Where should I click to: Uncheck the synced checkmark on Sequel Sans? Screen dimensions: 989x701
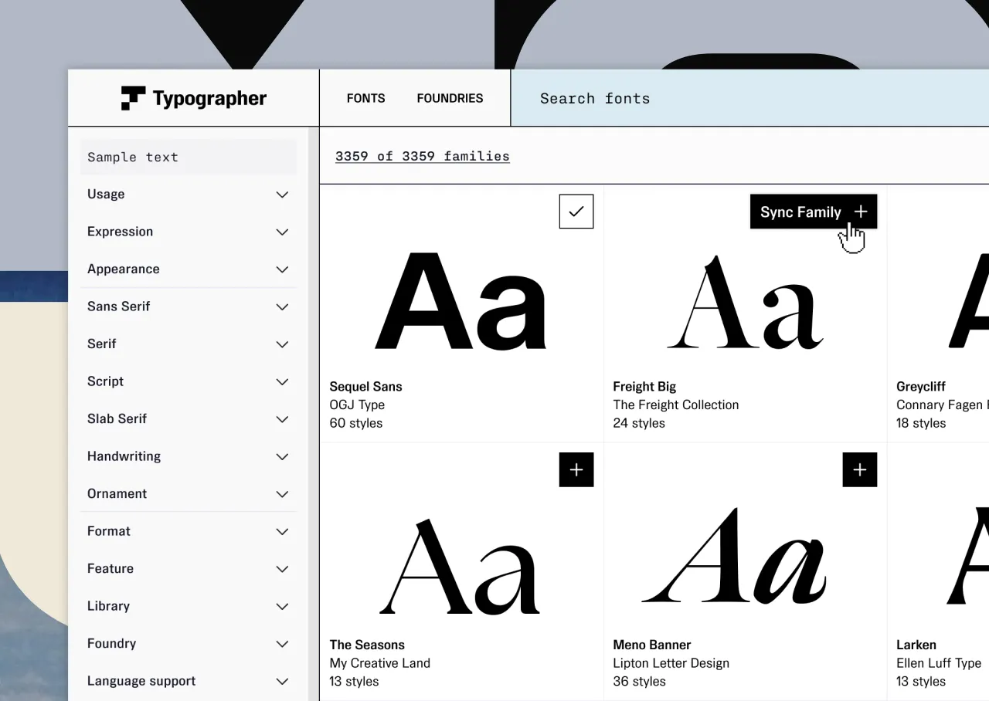pos(576,212)
